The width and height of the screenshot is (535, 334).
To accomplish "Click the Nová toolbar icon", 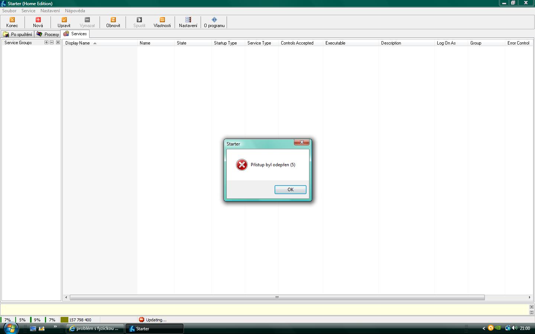I will pyautogui.click(x=38, y=20).
